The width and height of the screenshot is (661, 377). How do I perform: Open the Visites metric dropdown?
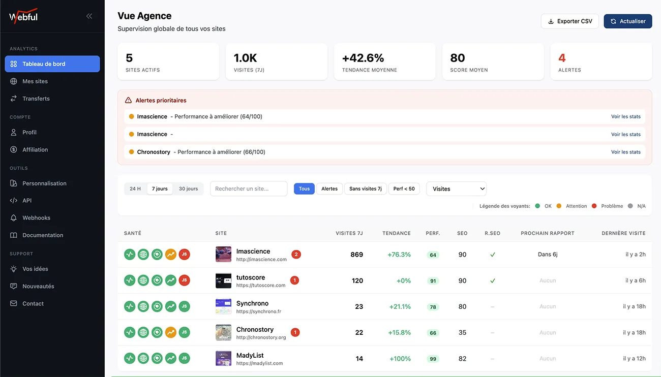coord(456,188)
